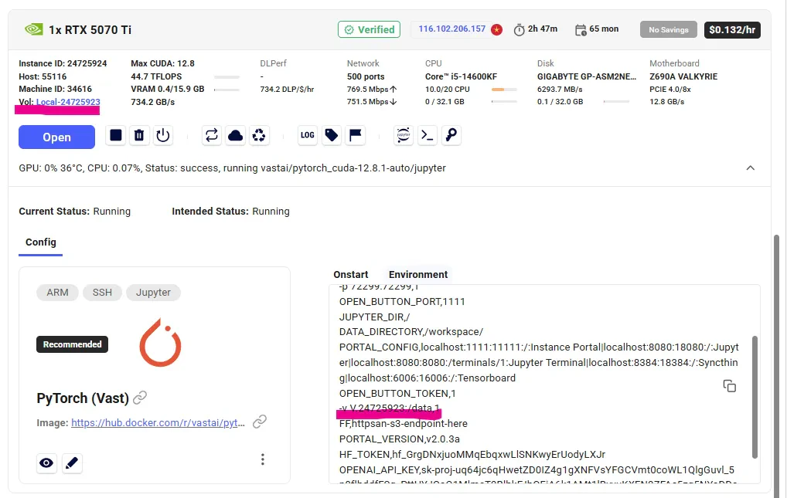The image size is (787, 498).
Task: Click the PORTAL_VERSION,v2.0.3a line
Action: tap(400, 439)
